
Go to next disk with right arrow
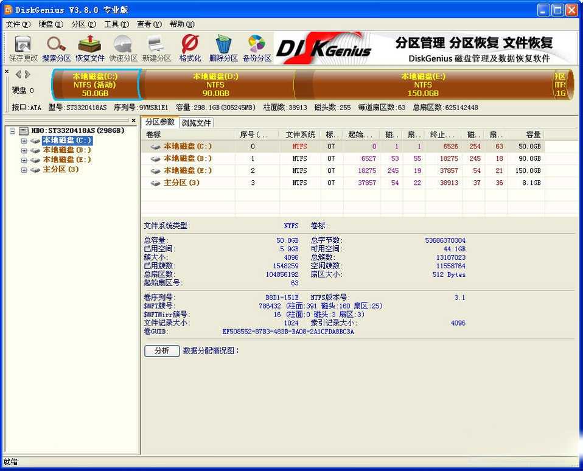pos(27,74)
